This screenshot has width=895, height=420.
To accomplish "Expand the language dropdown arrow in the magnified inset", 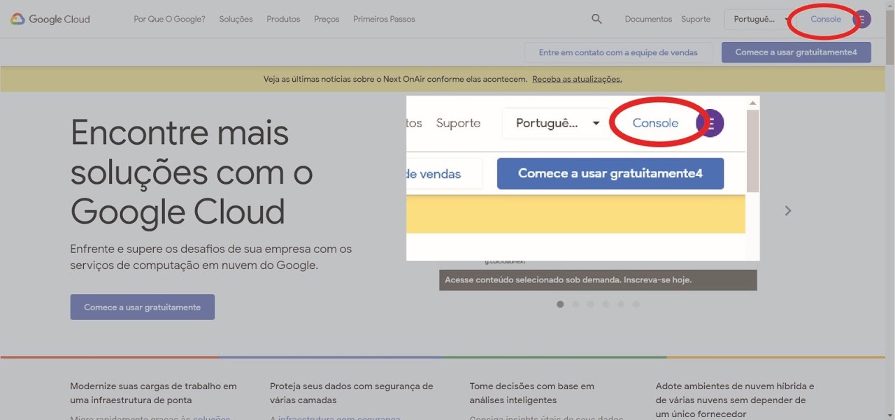I will (596, 124).
